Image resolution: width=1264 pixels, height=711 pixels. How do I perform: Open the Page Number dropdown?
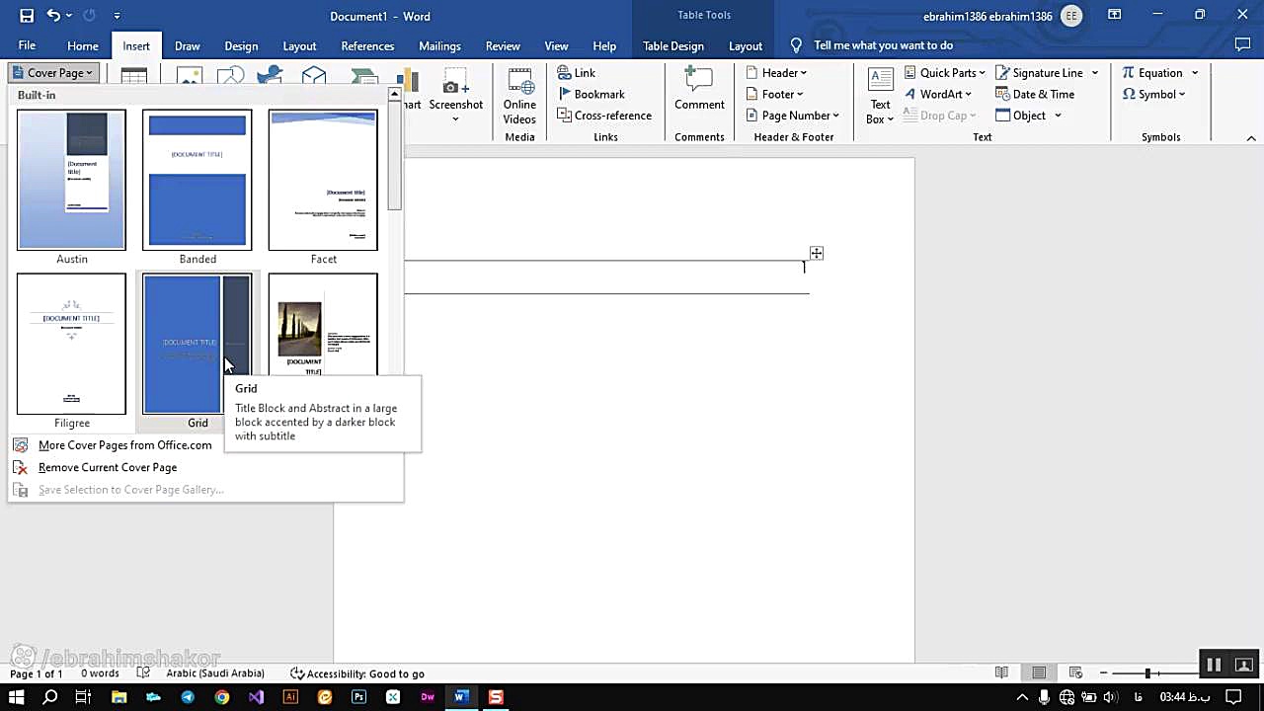coord(793,116)
